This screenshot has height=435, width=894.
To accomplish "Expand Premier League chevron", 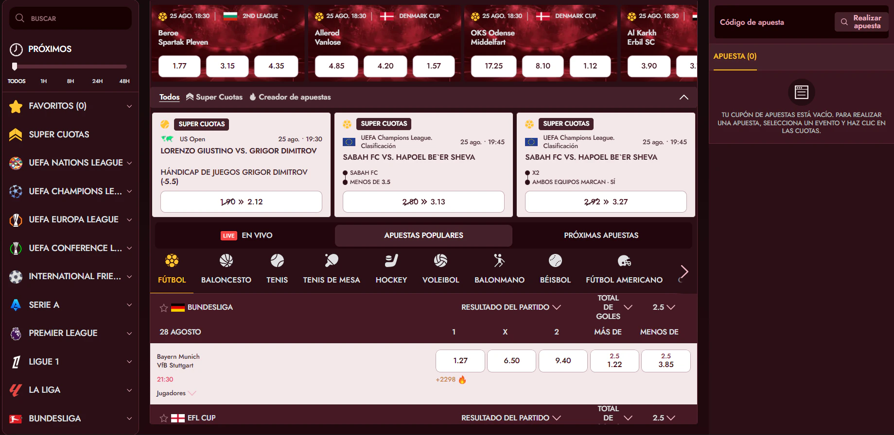I will coord(129,334).
